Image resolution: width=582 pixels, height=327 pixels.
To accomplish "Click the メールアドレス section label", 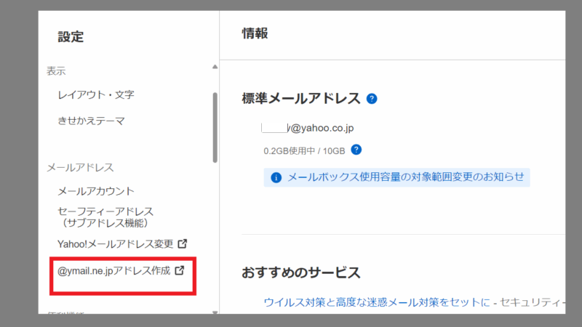I will 80,168.
